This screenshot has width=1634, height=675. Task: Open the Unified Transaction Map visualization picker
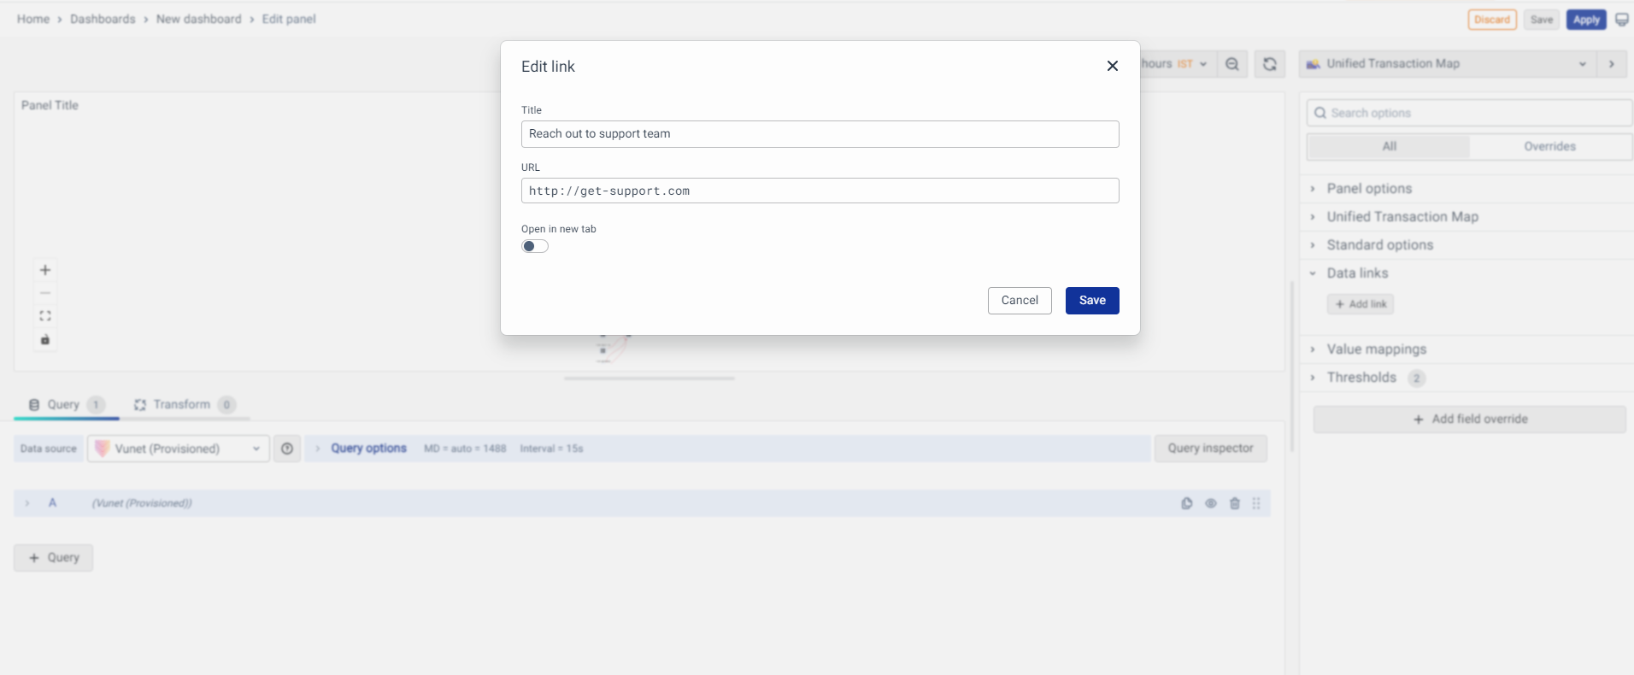(1447, 64)
